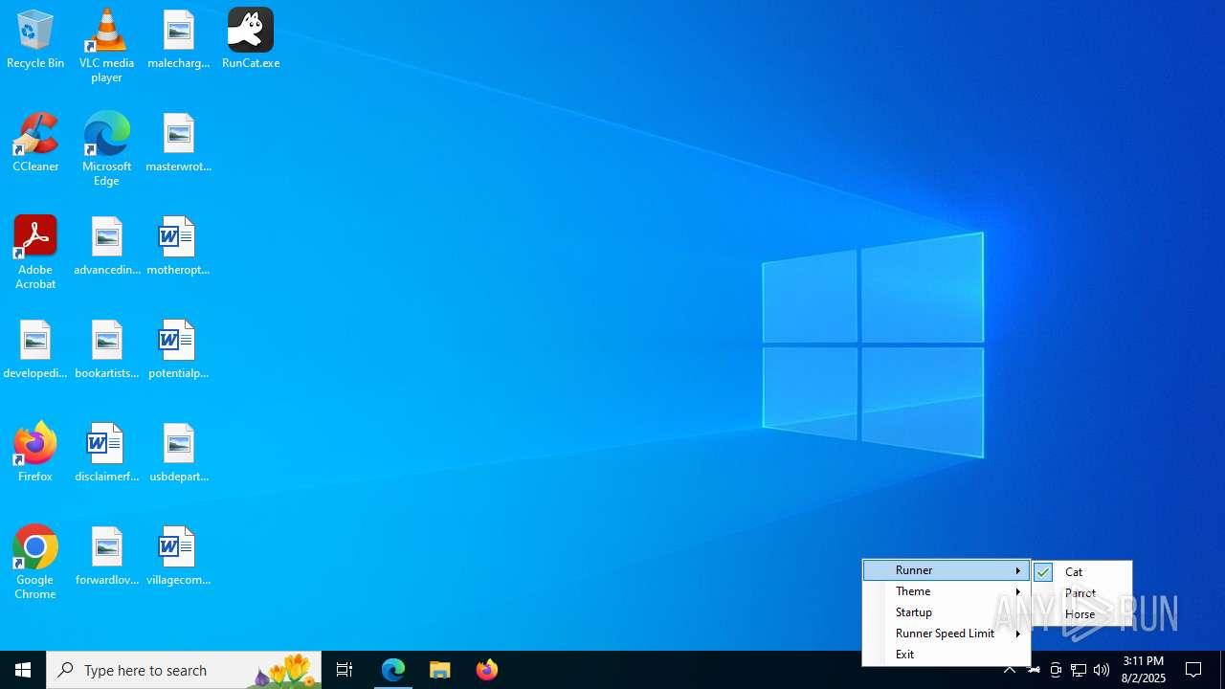Open the network status tray icon

pyautogui.click(x=1079, y=670)
